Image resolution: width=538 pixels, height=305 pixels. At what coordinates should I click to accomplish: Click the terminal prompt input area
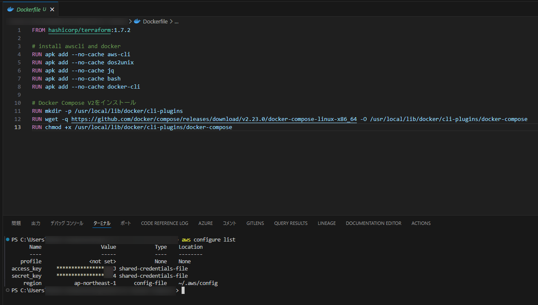point(184,290)
